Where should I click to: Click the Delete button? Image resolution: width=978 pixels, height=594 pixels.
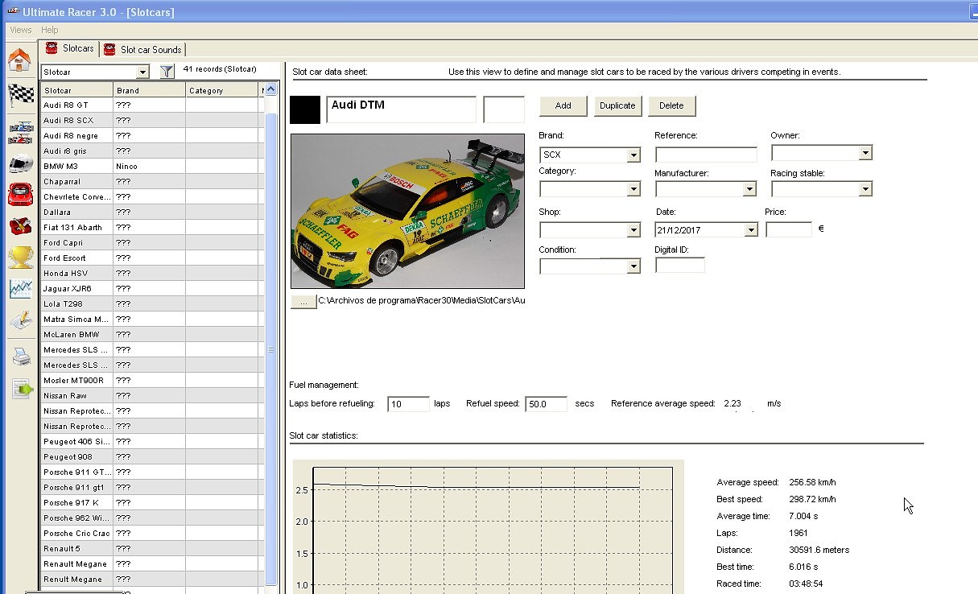tap(671, 105)
